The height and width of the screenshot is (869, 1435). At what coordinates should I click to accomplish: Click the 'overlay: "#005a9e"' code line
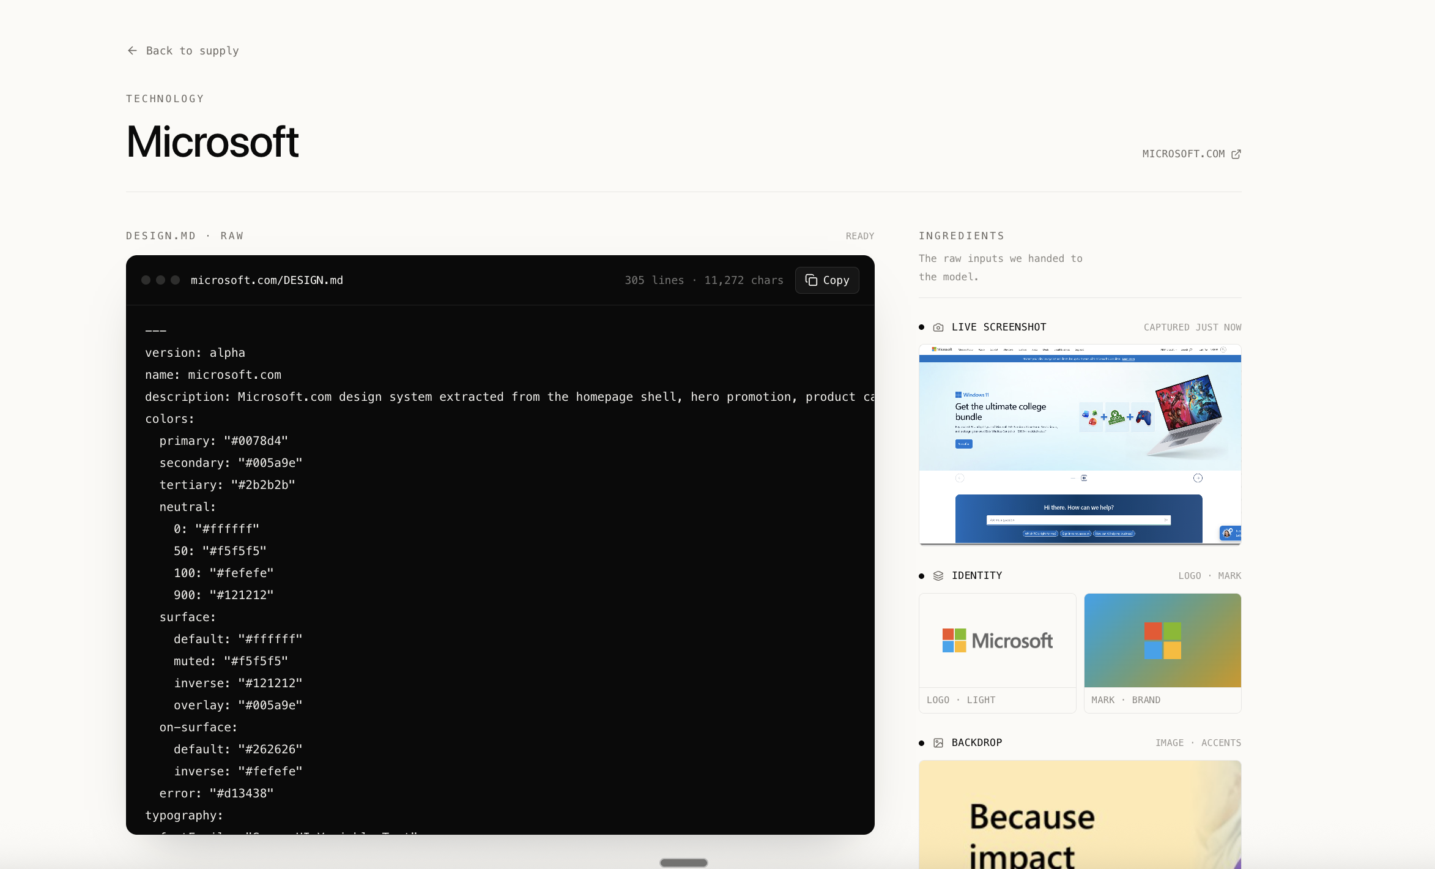click(x=239, y=706)
